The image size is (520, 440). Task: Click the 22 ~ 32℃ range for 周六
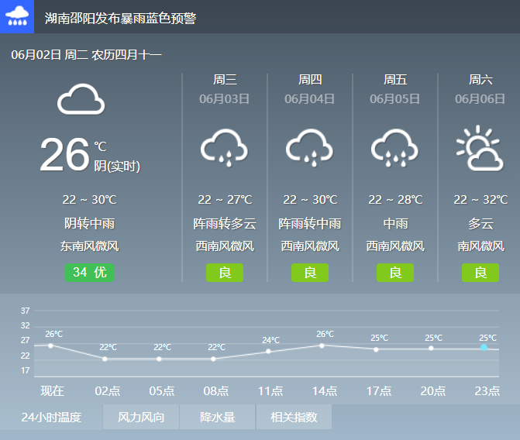[480, 200]
